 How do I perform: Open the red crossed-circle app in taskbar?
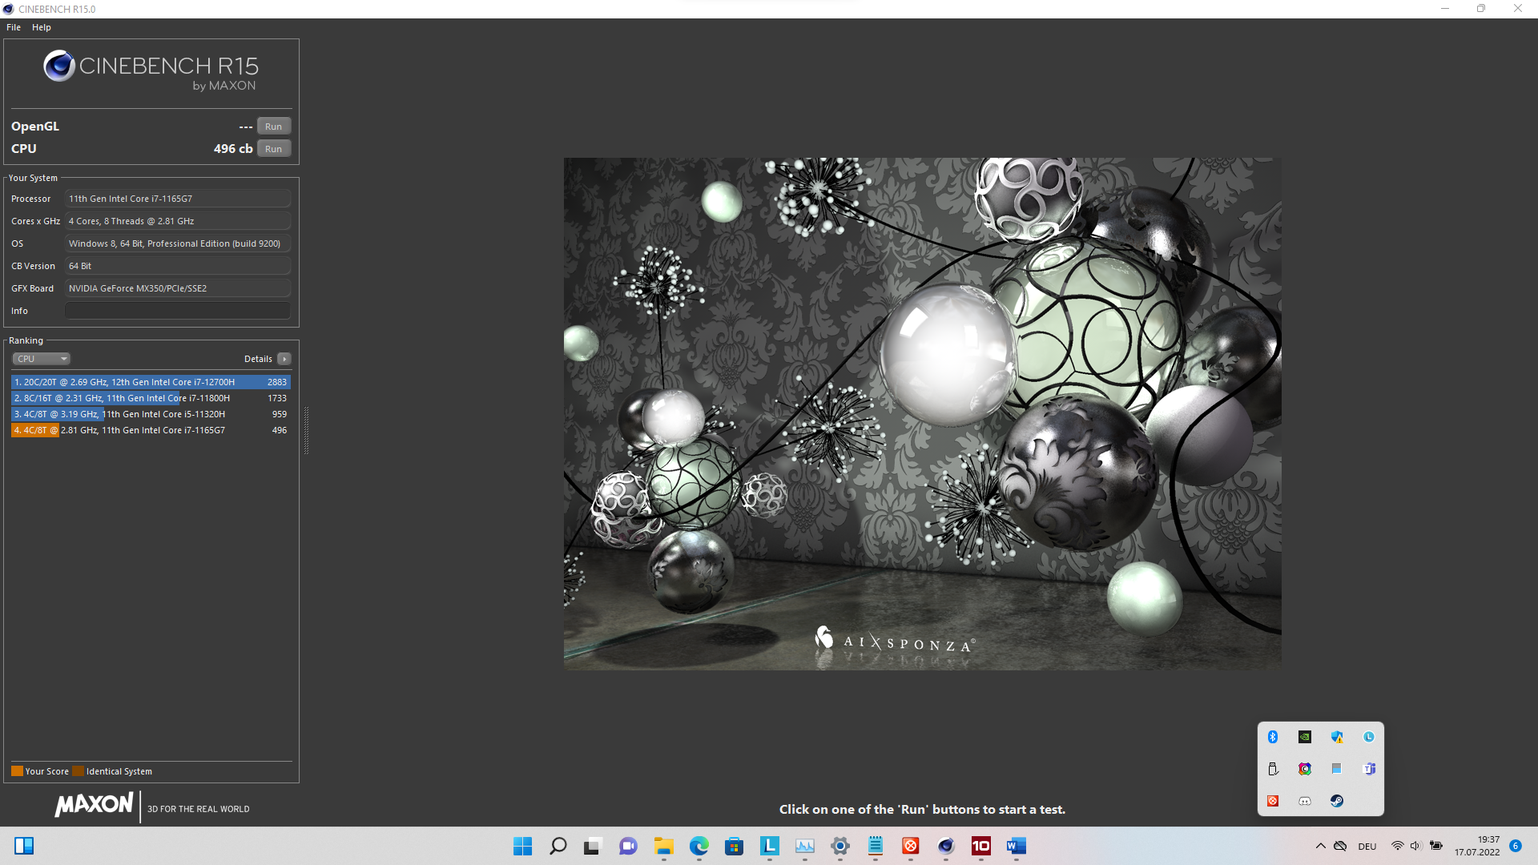tap(910, 846)
